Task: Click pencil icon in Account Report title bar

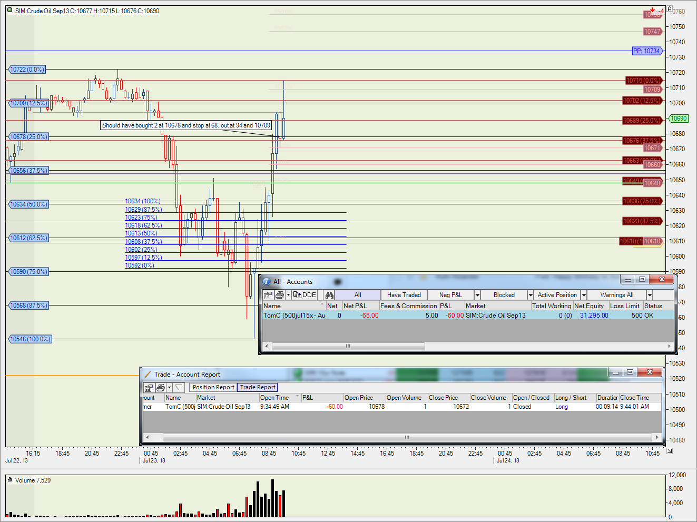Action: (148, 375)
